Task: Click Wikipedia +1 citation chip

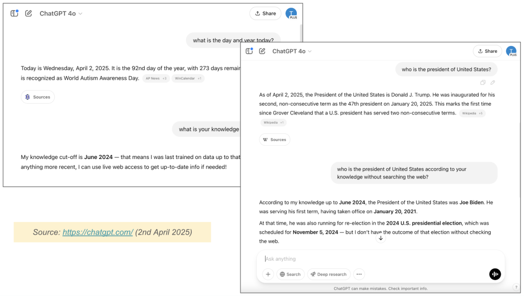Action: 273,123
